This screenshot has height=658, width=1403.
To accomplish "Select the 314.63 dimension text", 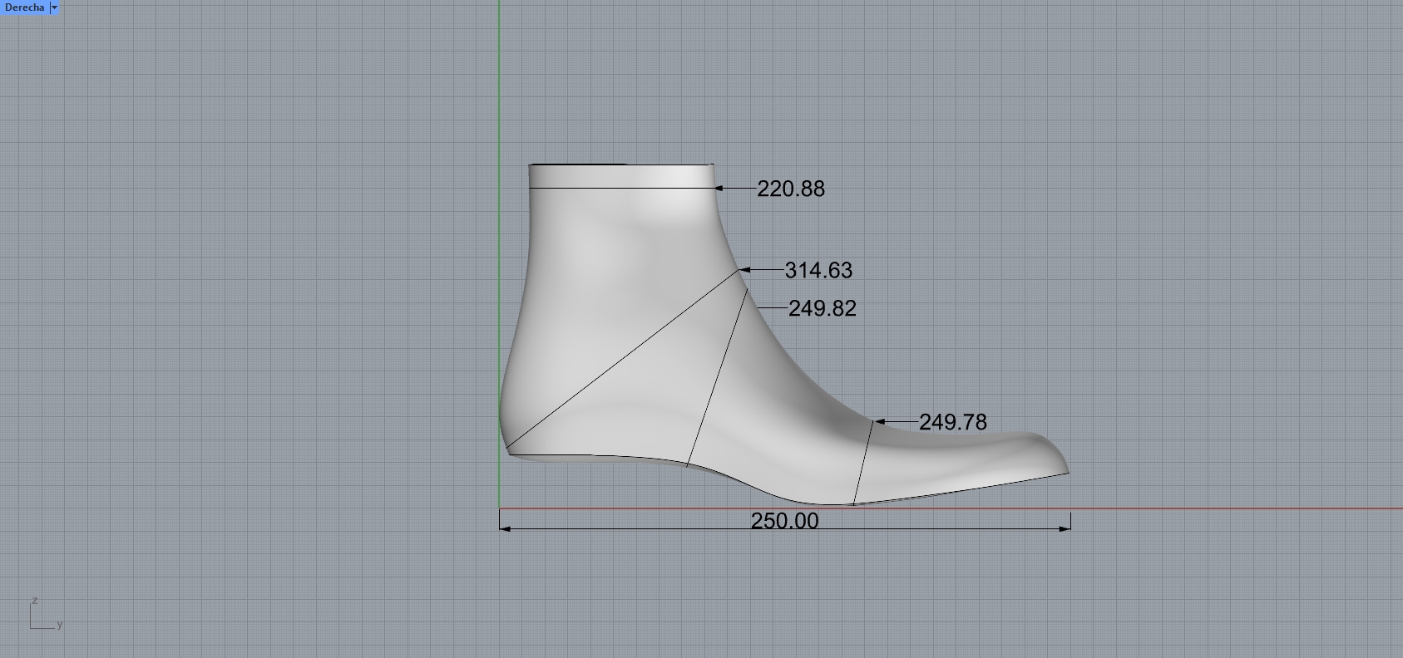I will click(818, 271).
